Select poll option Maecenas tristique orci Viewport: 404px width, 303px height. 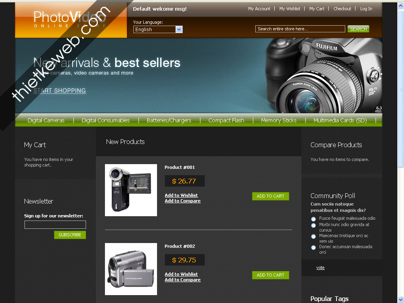(x=313, y=236)
